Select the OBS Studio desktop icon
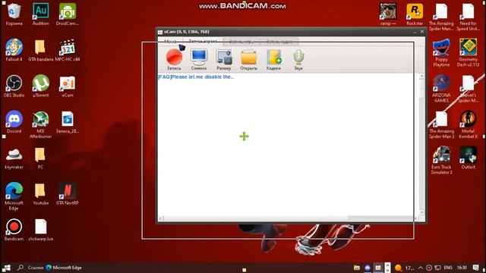The width and height of the screenshot is (486, 273). click(x=14, y=86)
